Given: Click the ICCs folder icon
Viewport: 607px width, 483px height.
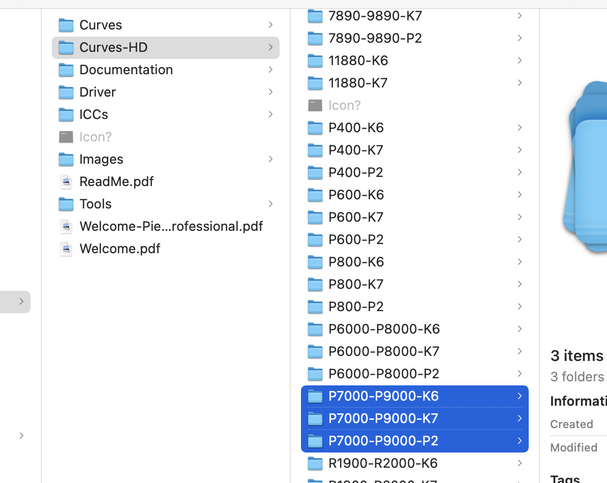Looking at the screenshot, I should (x=66, y=114).
